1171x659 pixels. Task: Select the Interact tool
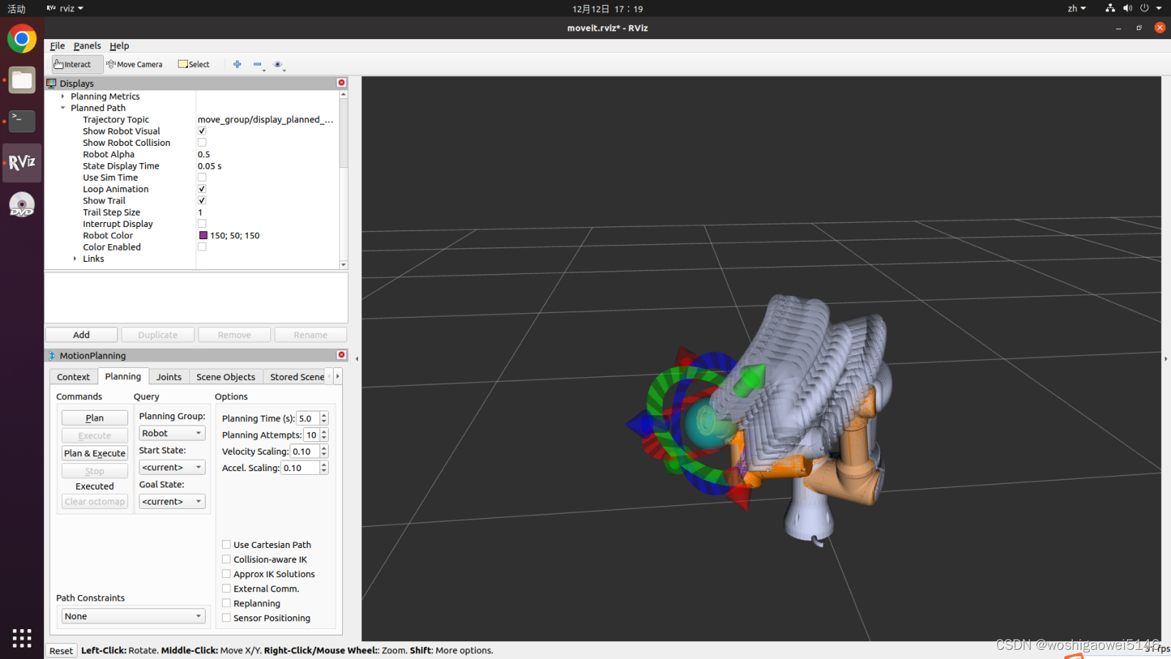[x=77, y=64]
